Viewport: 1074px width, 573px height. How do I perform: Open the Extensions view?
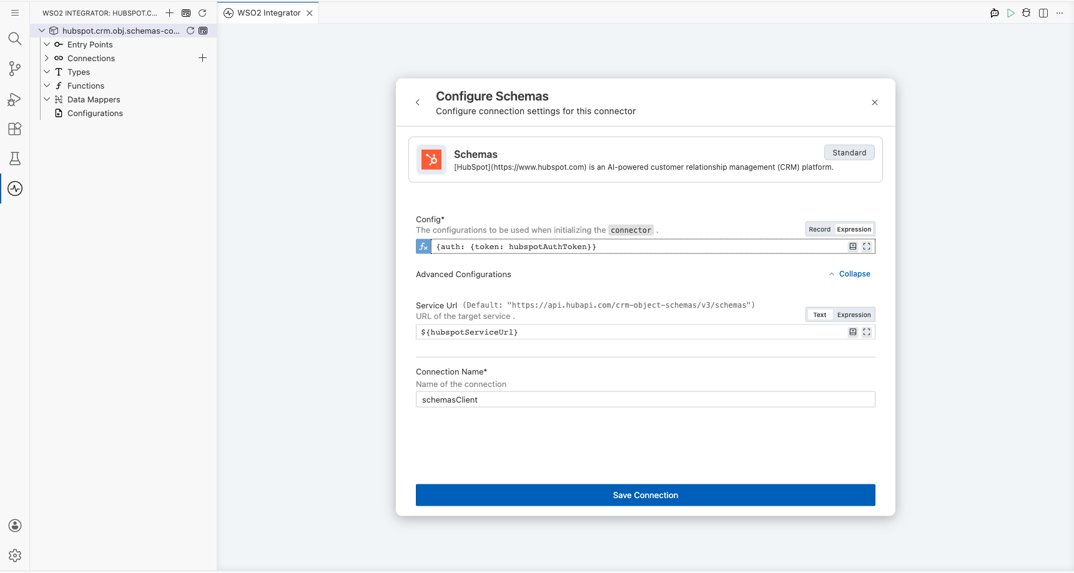tap(15, 129)
